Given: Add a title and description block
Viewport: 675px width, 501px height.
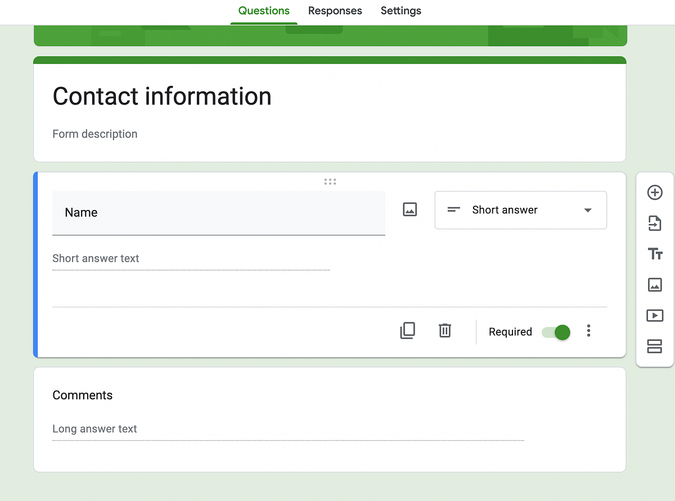Looking at the screenshot, I should [x=655, y=254].
